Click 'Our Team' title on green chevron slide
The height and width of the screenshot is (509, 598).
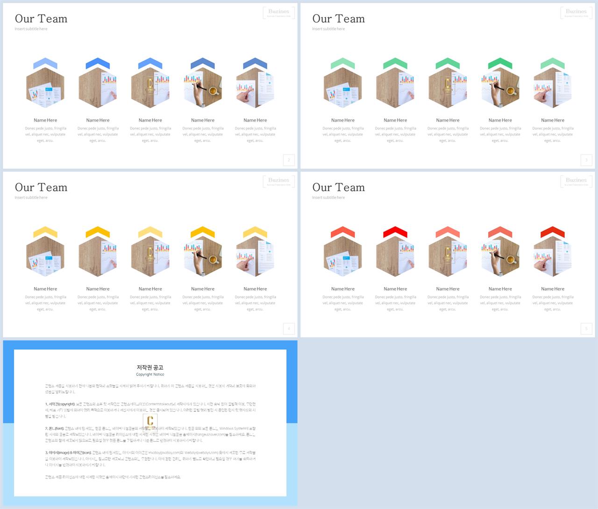tap(339, 19)
